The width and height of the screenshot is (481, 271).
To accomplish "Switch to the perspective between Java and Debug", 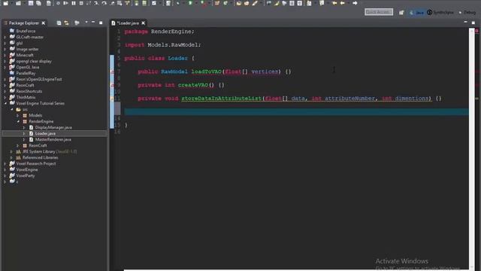I will 440,12.
